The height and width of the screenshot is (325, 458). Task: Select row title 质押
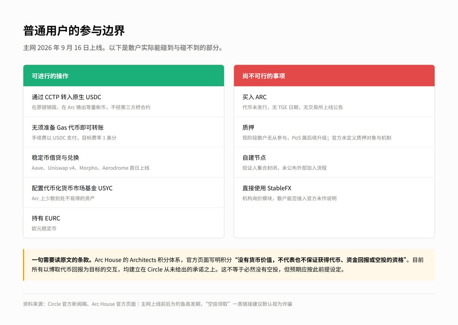coord(248,127)
